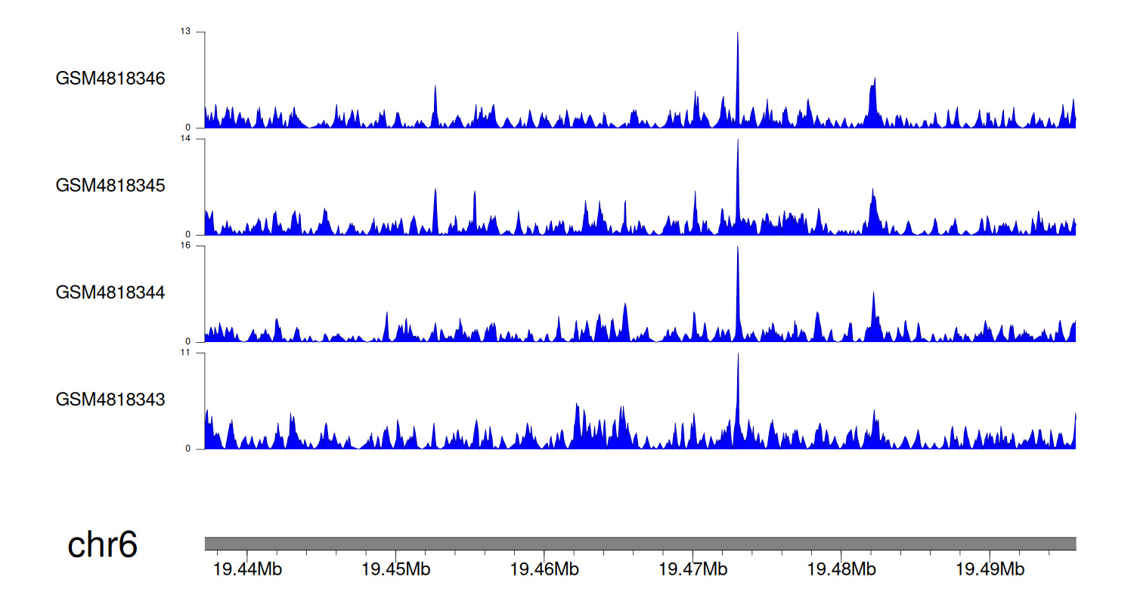Click the y-axis maximum value 11
Image resolution: width=1134 pixels, height=589 pixels.
point(185,353)
